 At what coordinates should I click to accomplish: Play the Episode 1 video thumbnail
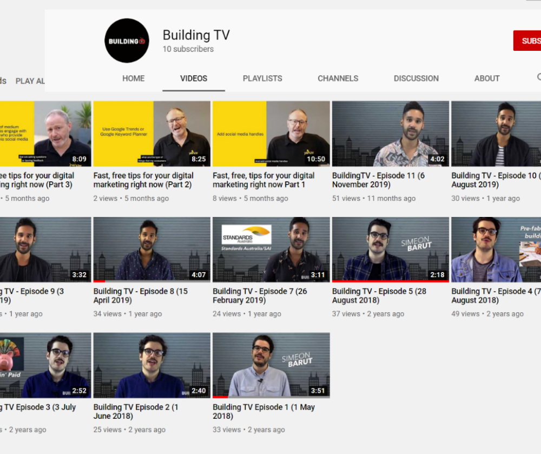click(x=271, y=365)
